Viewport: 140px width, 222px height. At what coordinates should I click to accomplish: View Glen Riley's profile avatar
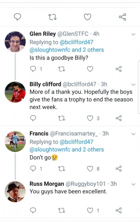point(15,42)
